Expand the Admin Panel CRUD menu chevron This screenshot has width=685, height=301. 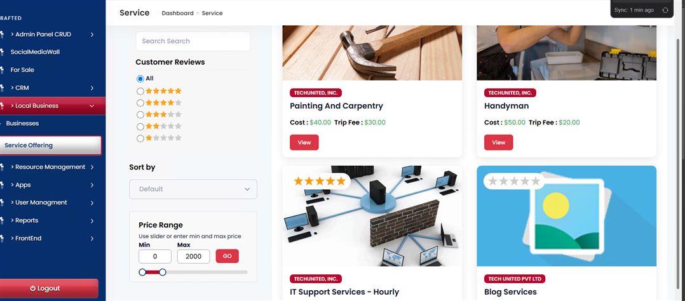[92, 34]
